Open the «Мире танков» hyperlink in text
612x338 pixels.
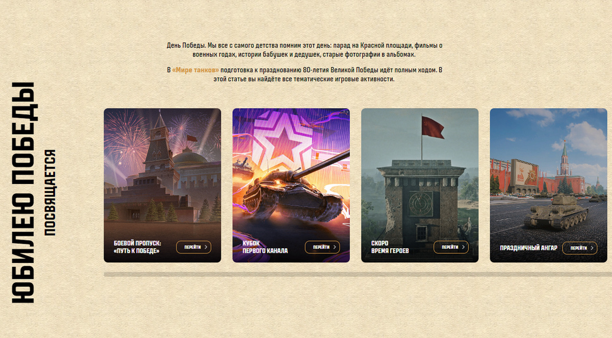195,70
